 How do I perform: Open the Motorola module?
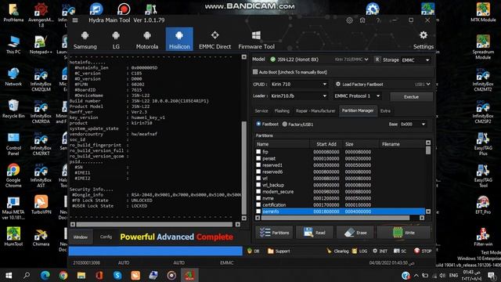coord(147,40)
